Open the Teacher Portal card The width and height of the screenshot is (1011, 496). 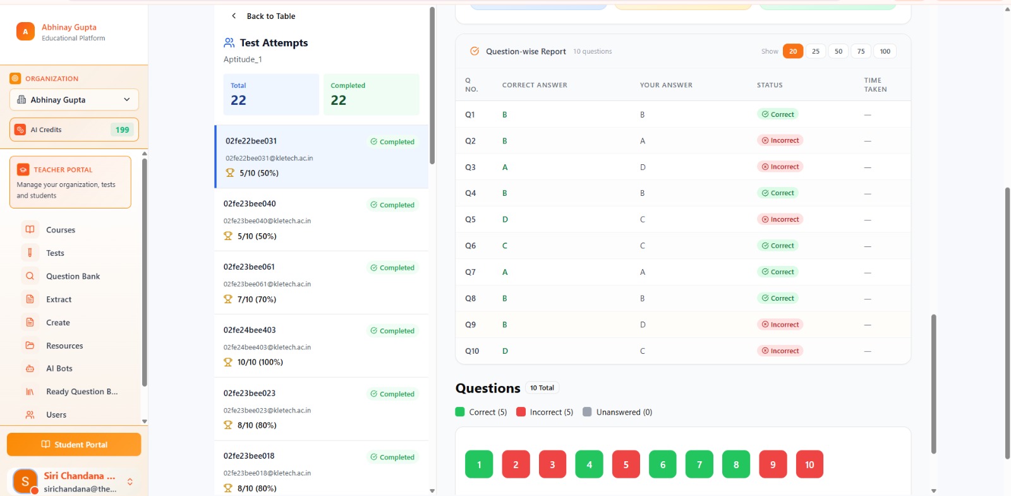point(70,182)
